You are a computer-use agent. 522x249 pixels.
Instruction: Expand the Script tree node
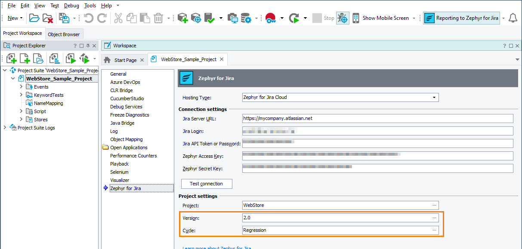(21, 111)
